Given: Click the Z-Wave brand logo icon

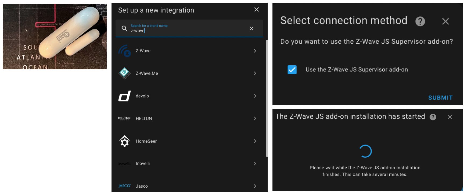Looking at the screenshot, I should click(x=124, y=51).
